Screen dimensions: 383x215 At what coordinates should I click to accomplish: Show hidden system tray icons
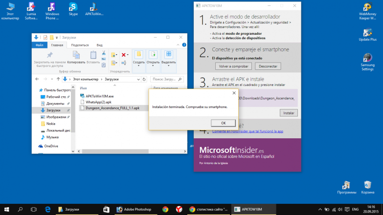320,210
